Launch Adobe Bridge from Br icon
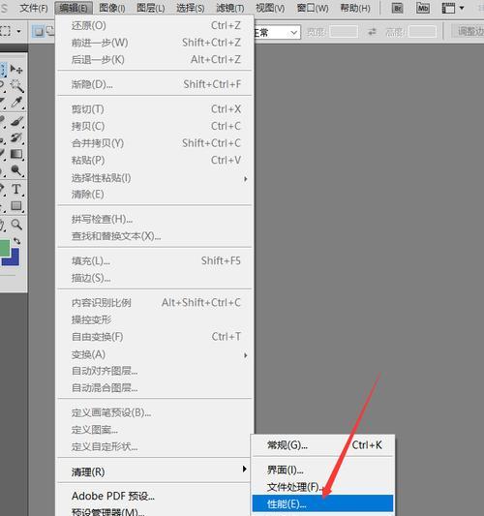This screenshot has height=516, width=484. [398, 8]
